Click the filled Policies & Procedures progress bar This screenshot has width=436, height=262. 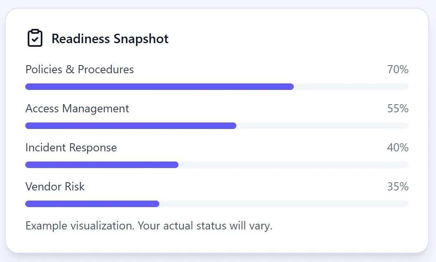(x=160, y=87)
